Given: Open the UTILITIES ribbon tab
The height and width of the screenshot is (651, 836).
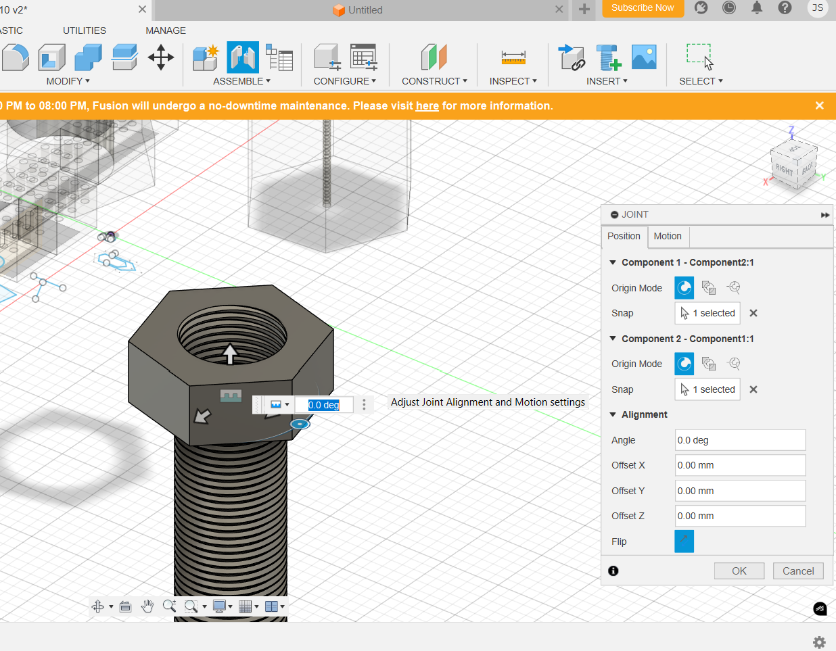Looking at the screenshot, I should [x=85, y=30].
